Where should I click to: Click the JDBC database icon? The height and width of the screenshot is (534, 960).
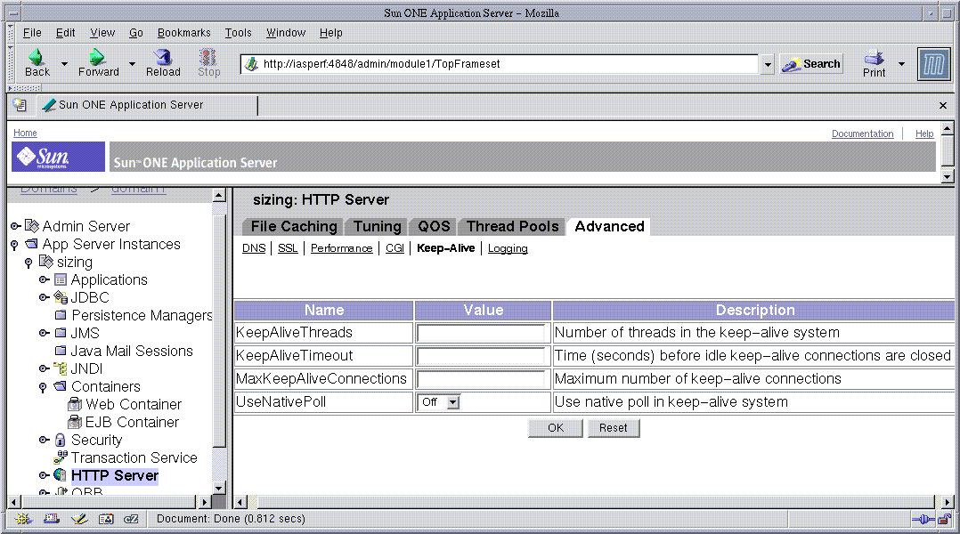coord(60,297)
